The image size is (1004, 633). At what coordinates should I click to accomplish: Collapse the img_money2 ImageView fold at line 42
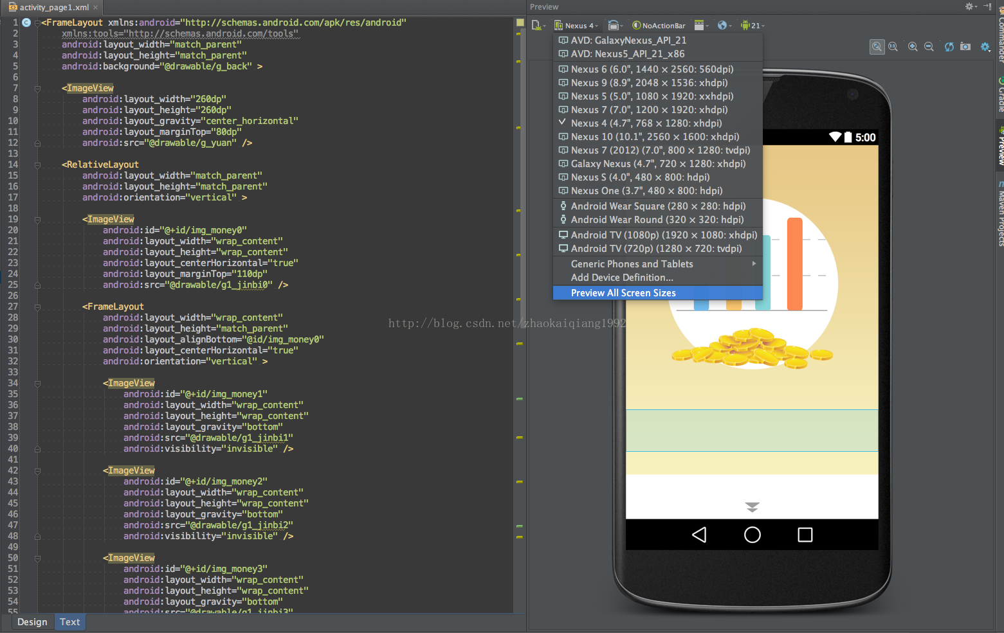coord(37,471)
